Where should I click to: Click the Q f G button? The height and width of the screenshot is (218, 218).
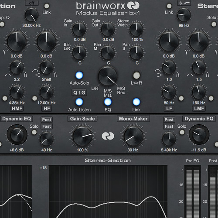click(79, 92)
